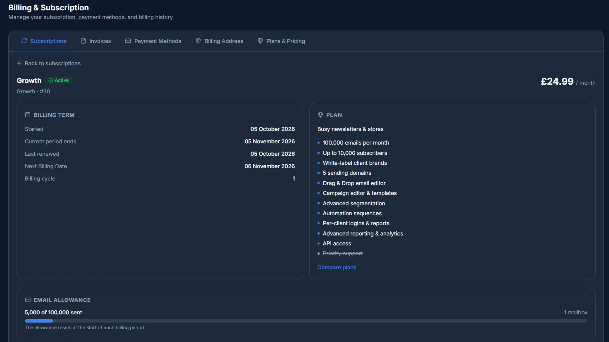609x342 pixels.
Task: Click the Growth plan heading
Action: pos(29,81)
